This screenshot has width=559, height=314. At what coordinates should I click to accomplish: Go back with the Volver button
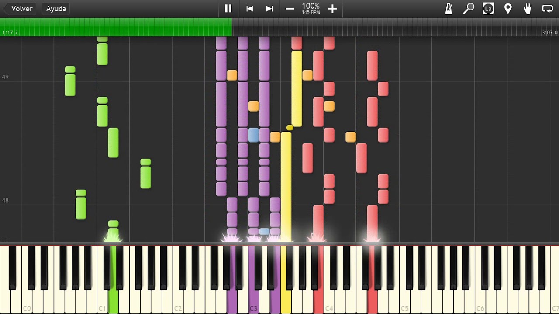[x=19, y=9]
